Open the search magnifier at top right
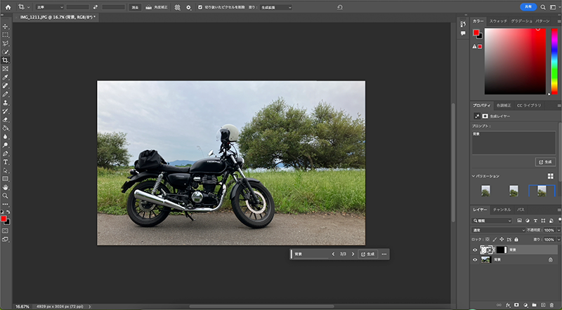 [x=543, y=7]
